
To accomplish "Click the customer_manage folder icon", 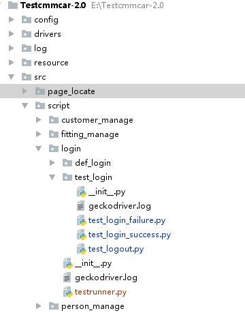I will coord(54,120).
